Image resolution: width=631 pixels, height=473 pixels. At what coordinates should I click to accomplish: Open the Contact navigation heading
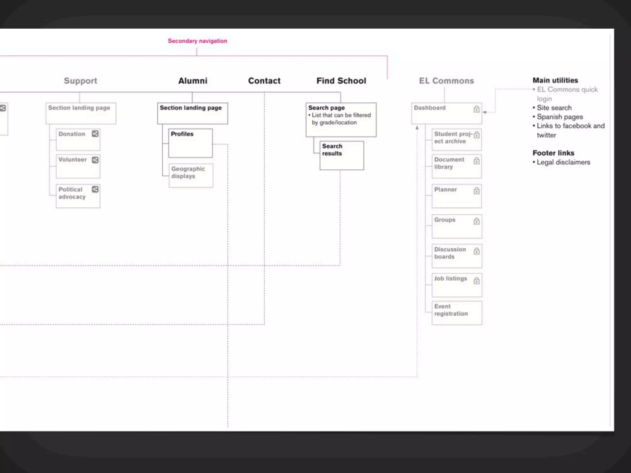click(x=264, y=81)
